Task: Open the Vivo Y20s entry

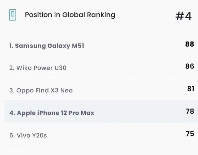Action: click(28, 135)
